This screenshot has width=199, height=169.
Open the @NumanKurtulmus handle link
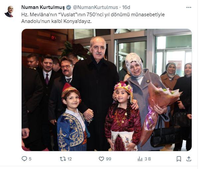[x=95, y=7]
